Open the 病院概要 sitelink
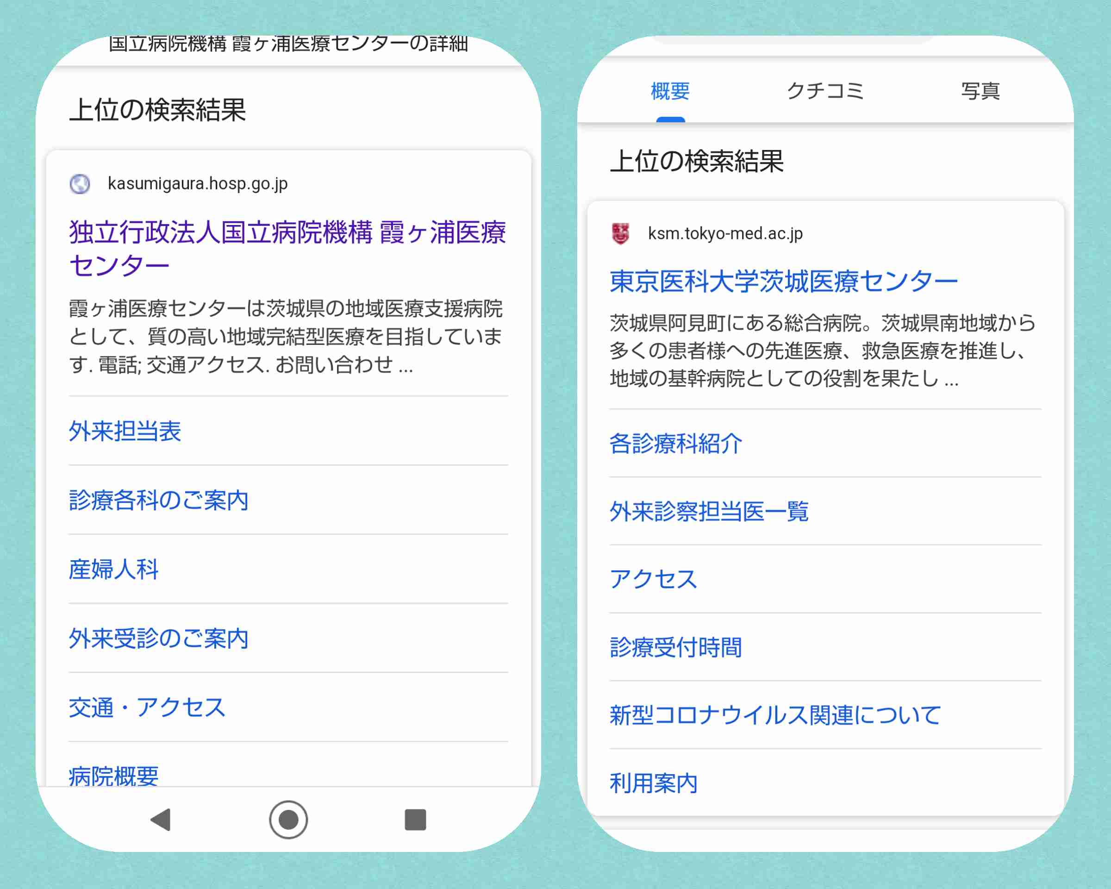1111x889 pixels. (113, 775)
